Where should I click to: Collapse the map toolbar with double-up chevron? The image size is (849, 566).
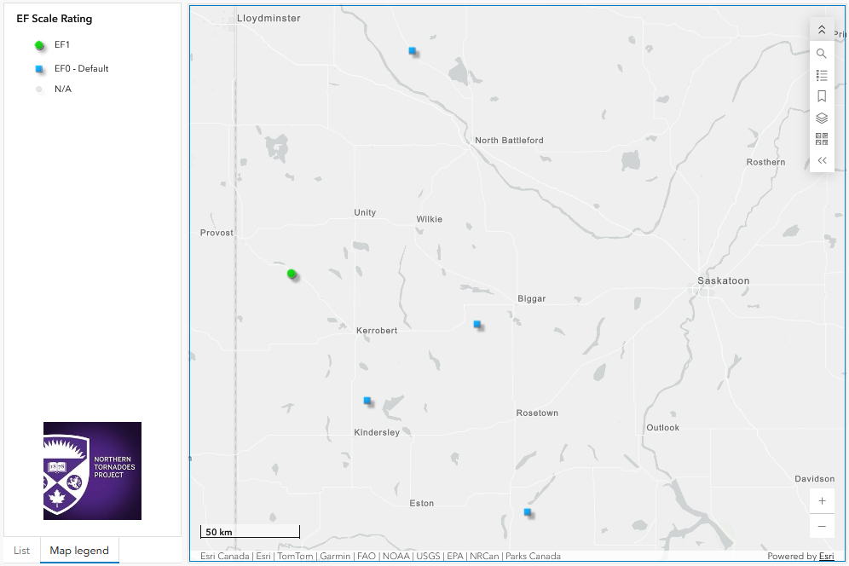(822, 30)
